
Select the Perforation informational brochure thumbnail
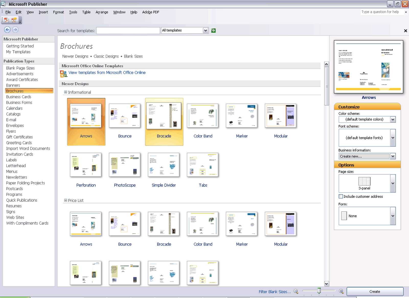[x=86, y=165]
